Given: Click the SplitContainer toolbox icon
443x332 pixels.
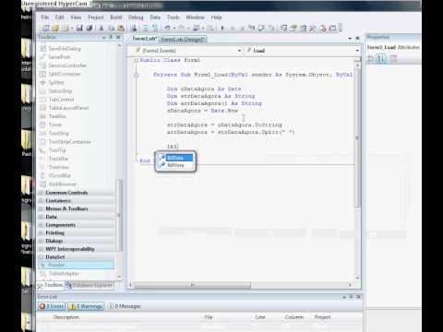Looking at the screenshot, I should point(42,74).
